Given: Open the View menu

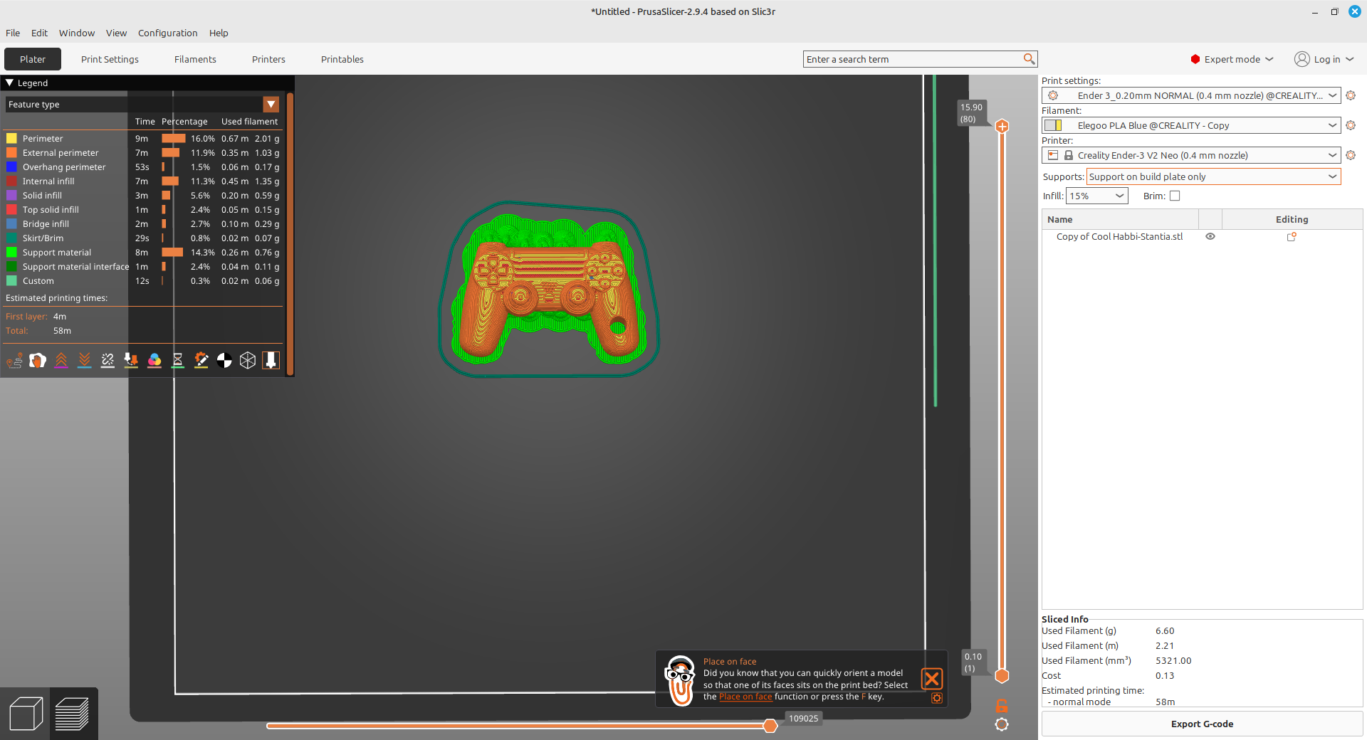Looking at the screenshot, I should click(116, 33).
